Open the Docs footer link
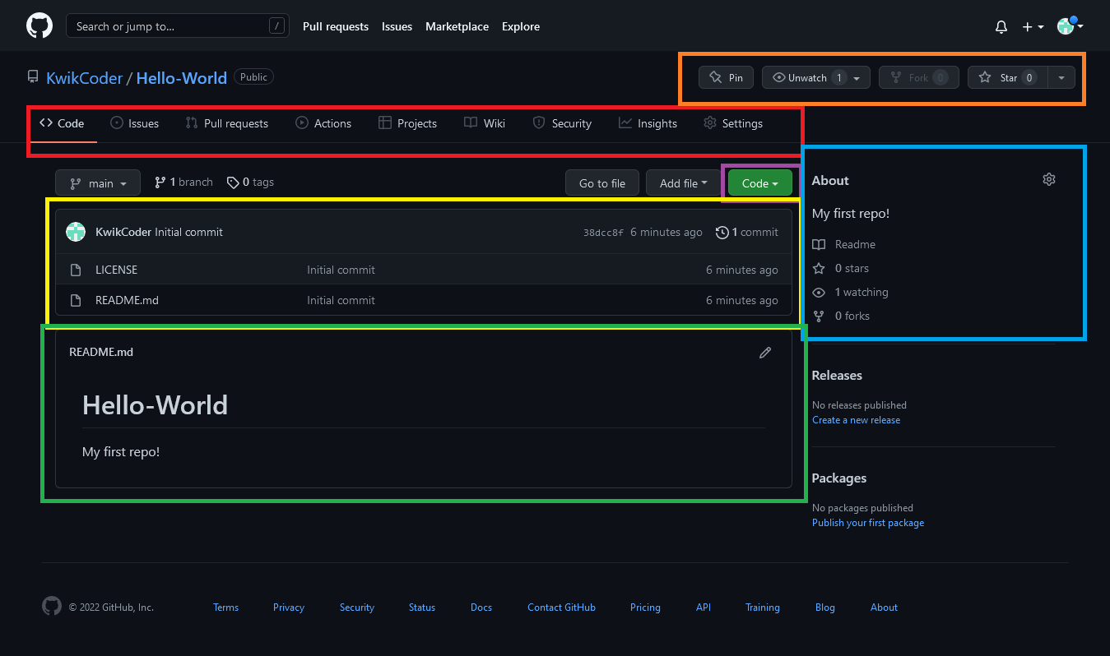The width and height of the screenshot is (1110, 656). point(481,607)
